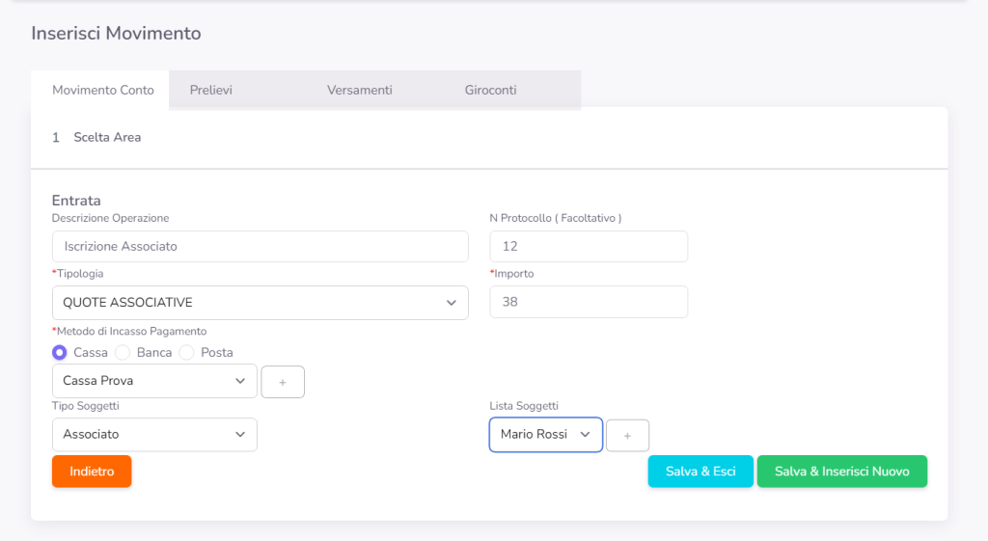Click the plus button beside Cassa Prova

(283, 382)
